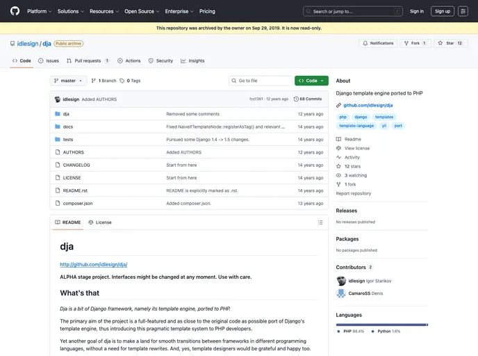Click the composer.json file icon

tap(57, 203)
